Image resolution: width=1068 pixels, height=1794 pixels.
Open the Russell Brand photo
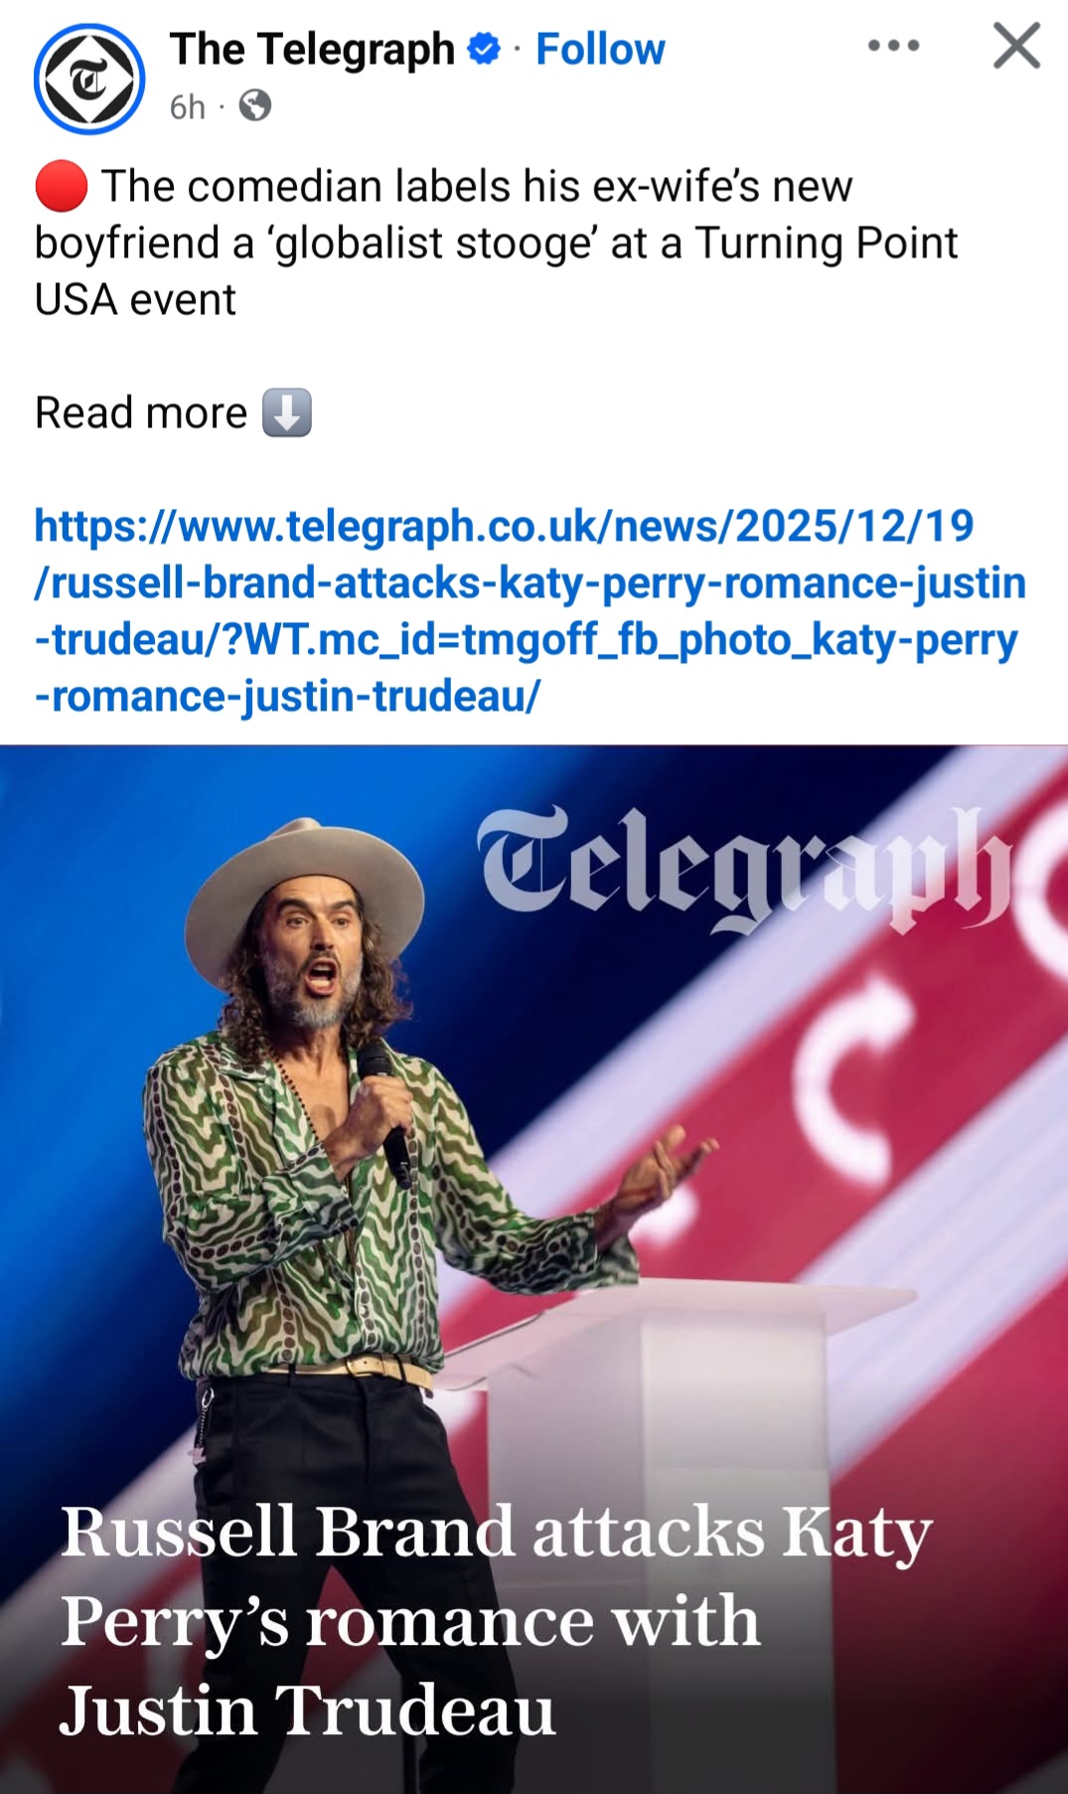pyautogui.click(x=534, y=1269)
